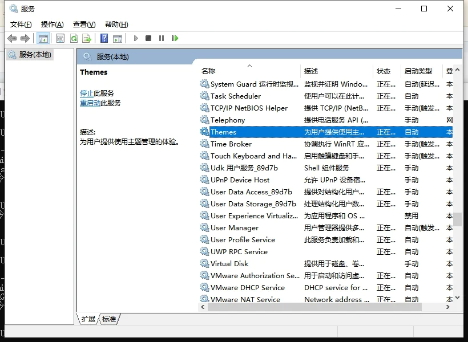Click the Refresh toolbar icon
Image resolution: width=468 pixels, height=342 pixels.
[x=74, y=38]
